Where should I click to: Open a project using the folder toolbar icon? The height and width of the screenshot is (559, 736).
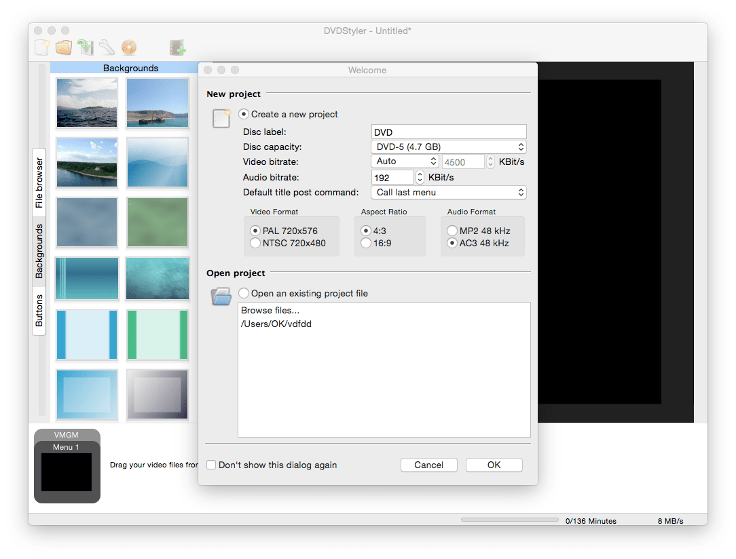click(x=63, y=47)
